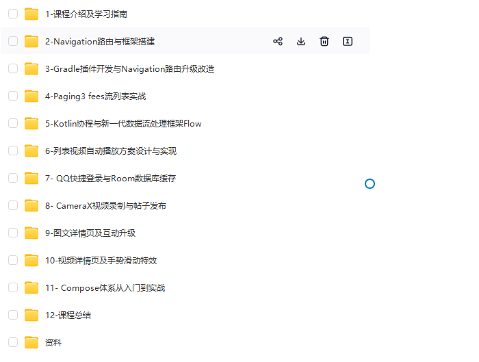Open folder icon of 1-课程介绍及学习指南

click(x=31, y=14)
